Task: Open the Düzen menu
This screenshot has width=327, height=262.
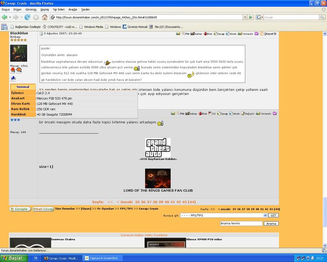Action: [17, 10]
